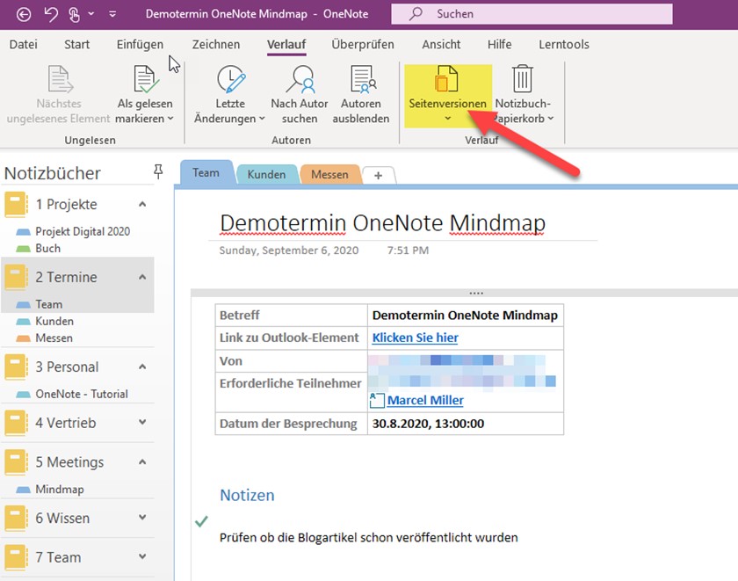Switch to the Einfügen ribbon tab

click(x=140, y=44)
